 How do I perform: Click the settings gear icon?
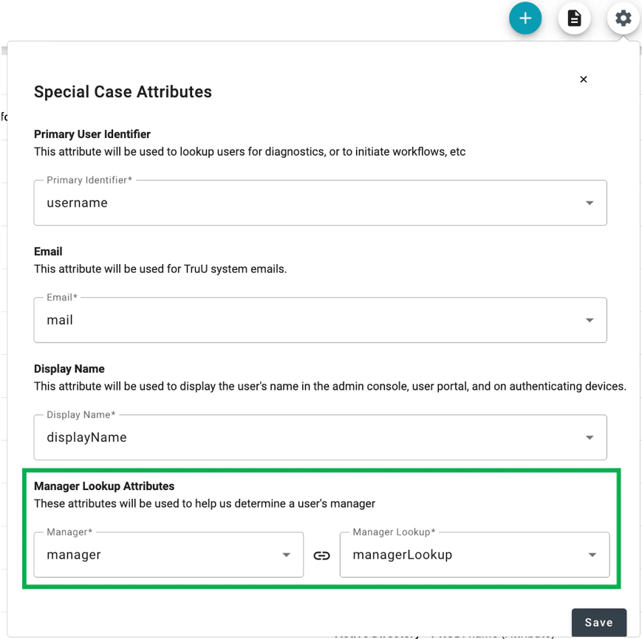(x=623, y=18)
